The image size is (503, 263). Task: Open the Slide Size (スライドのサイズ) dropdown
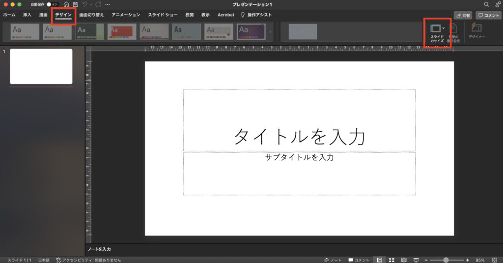point(437,32)
